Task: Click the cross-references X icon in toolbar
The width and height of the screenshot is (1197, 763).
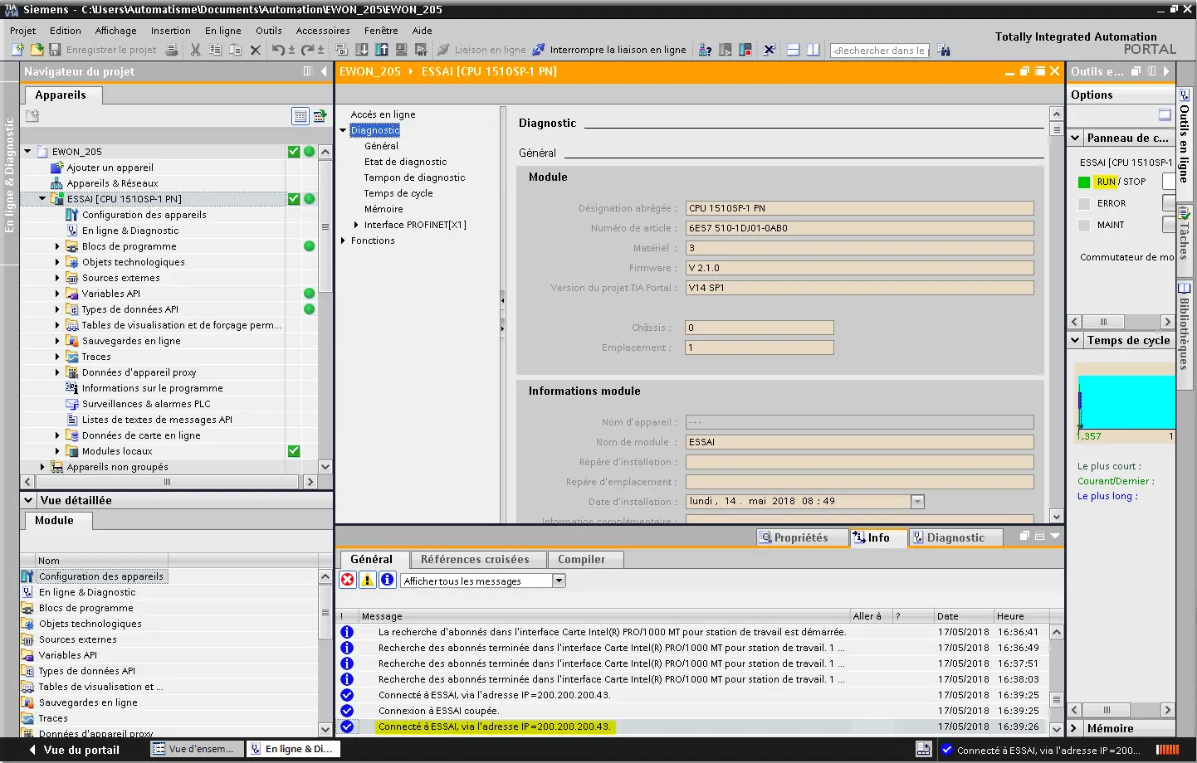Action: 769,50
